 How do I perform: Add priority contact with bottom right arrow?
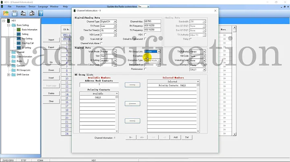point(133,121)
